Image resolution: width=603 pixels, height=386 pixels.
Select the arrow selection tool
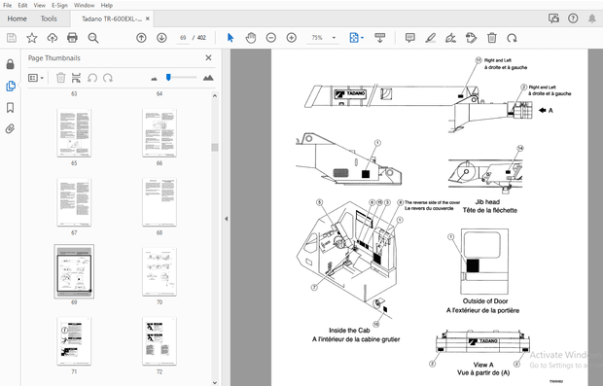coord(231,38)
